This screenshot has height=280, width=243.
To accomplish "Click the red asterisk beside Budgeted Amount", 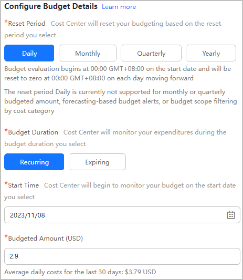I will 6,237.
